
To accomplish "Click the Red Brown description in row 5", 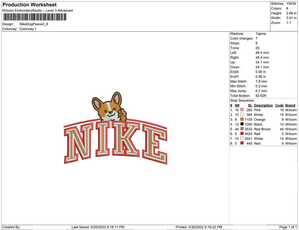I will click(x=262, y=129).
